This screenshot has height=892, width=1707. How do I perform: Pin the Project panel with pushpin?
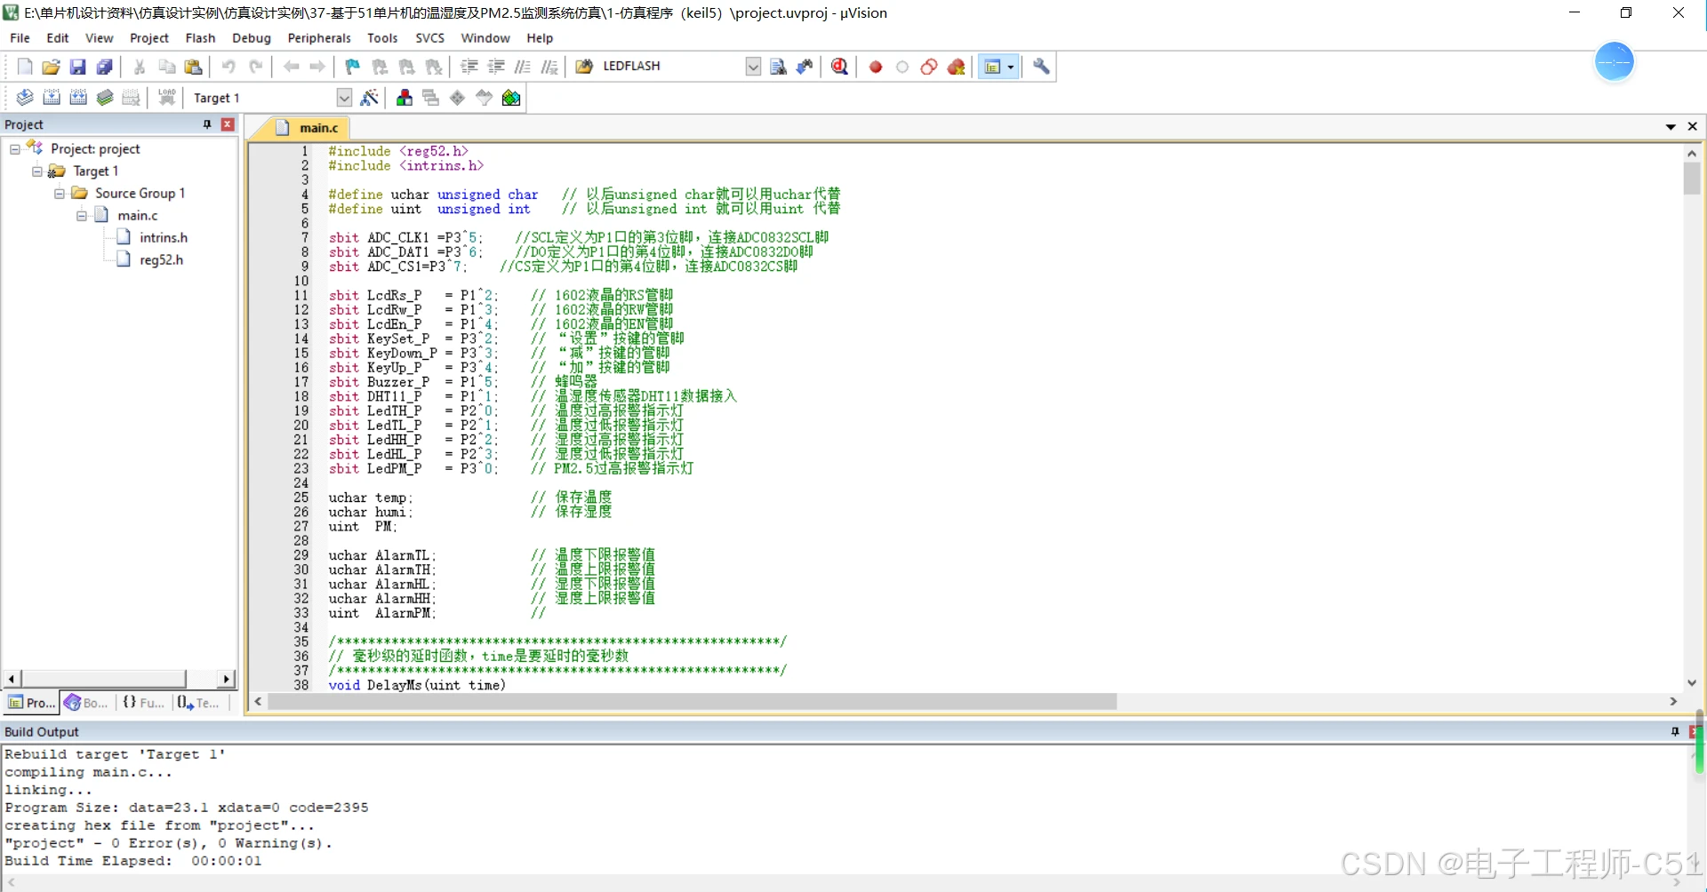(x=207, y=124)
